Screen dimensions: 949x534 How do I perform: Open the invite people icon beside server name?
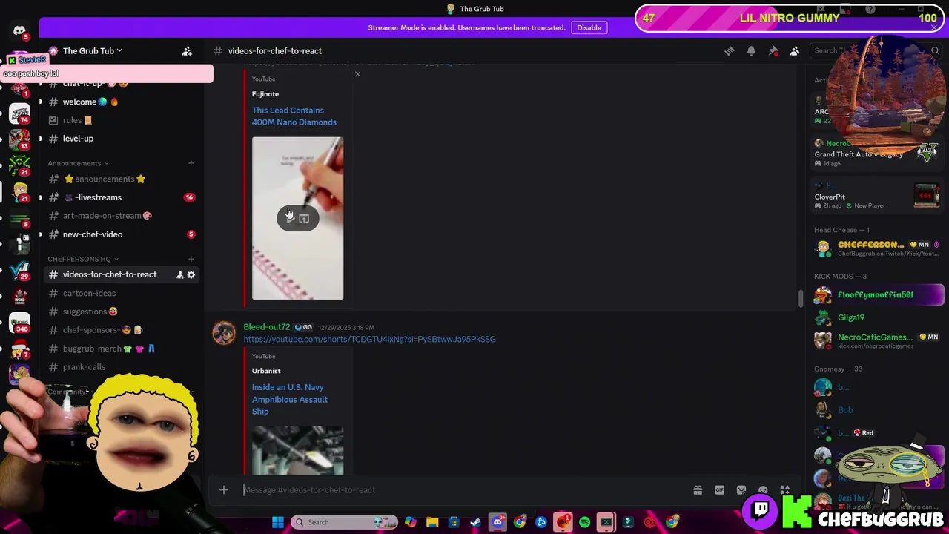187,50
